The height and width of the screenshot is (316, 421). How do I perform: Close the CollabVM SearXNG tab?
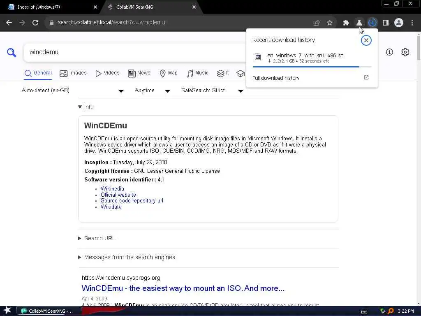coord(194,7)
